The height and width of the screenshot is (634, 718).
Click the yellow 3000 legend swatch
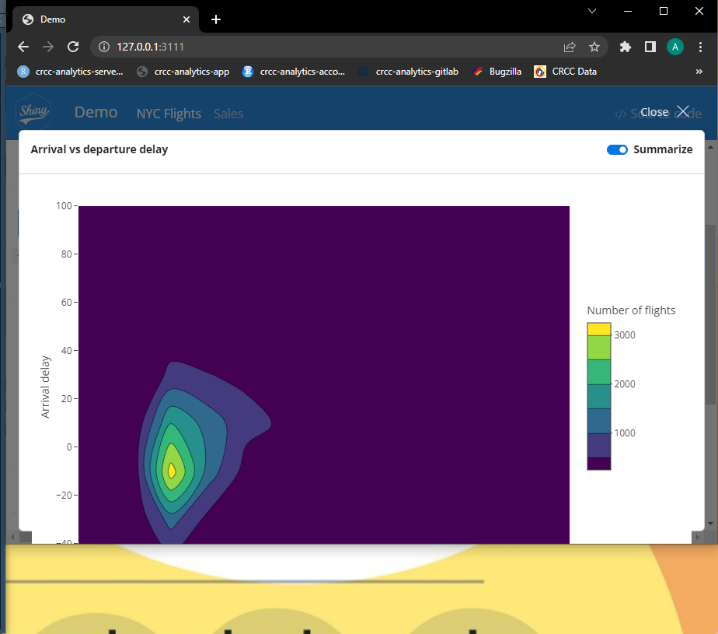pyautogui.click(x=599, y=329)
